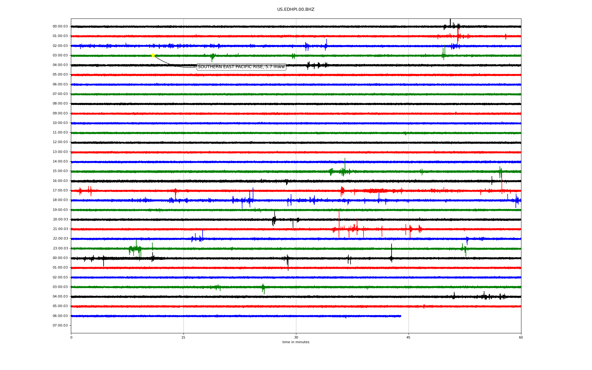Click the US.EDHPI.00.BHZ plot title
The image size is (592, 370).
[x=296, y=10]
